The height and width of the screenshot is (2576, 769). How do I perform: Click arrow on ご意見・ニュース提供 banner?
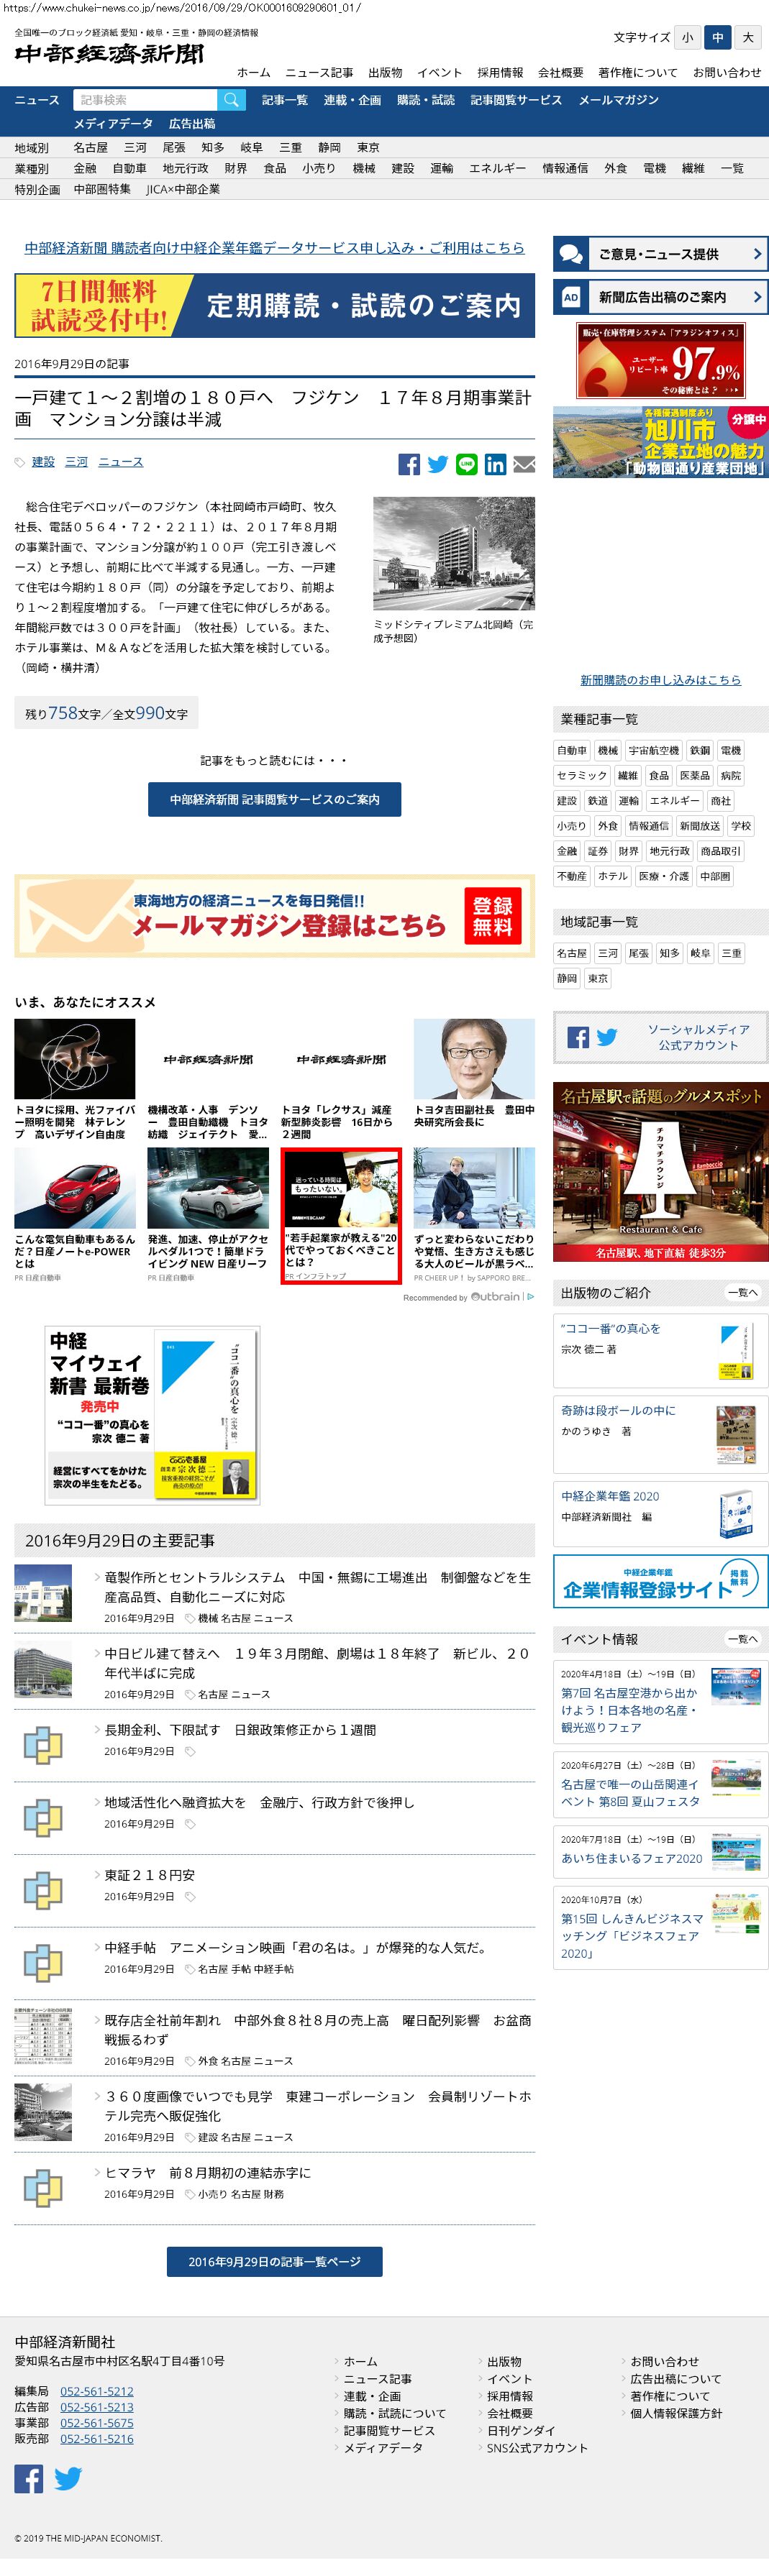757,254
